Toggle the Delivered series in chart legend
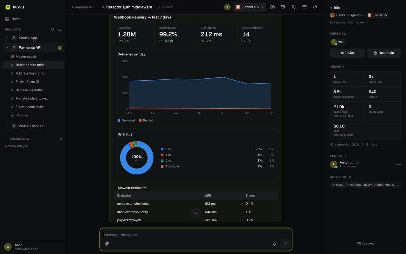The height and width of the screenshot is (254, 406). point(126,120)
